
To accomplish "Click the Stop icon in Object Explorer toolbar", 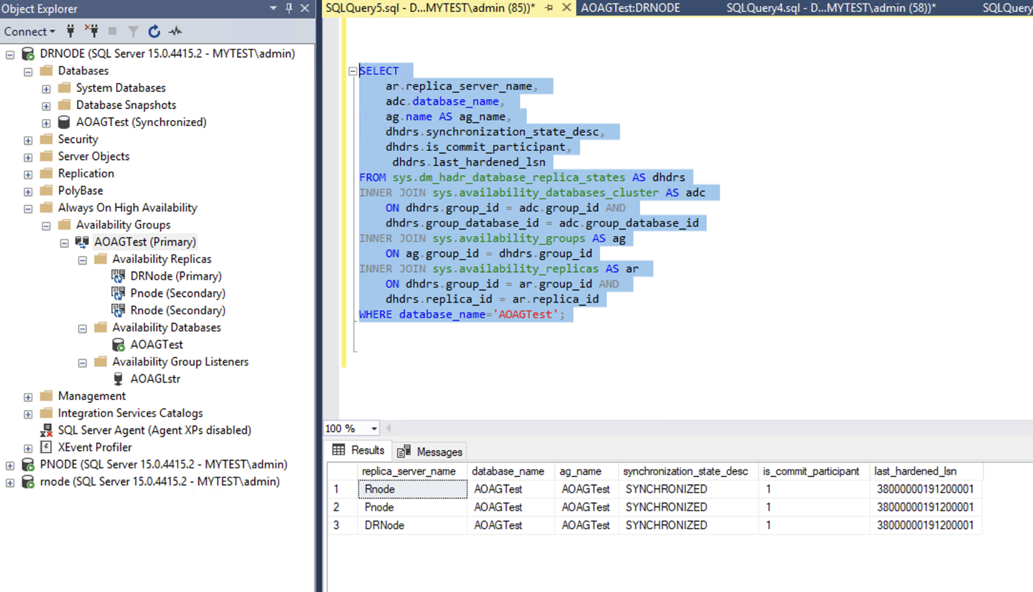I will pos(112,31).
